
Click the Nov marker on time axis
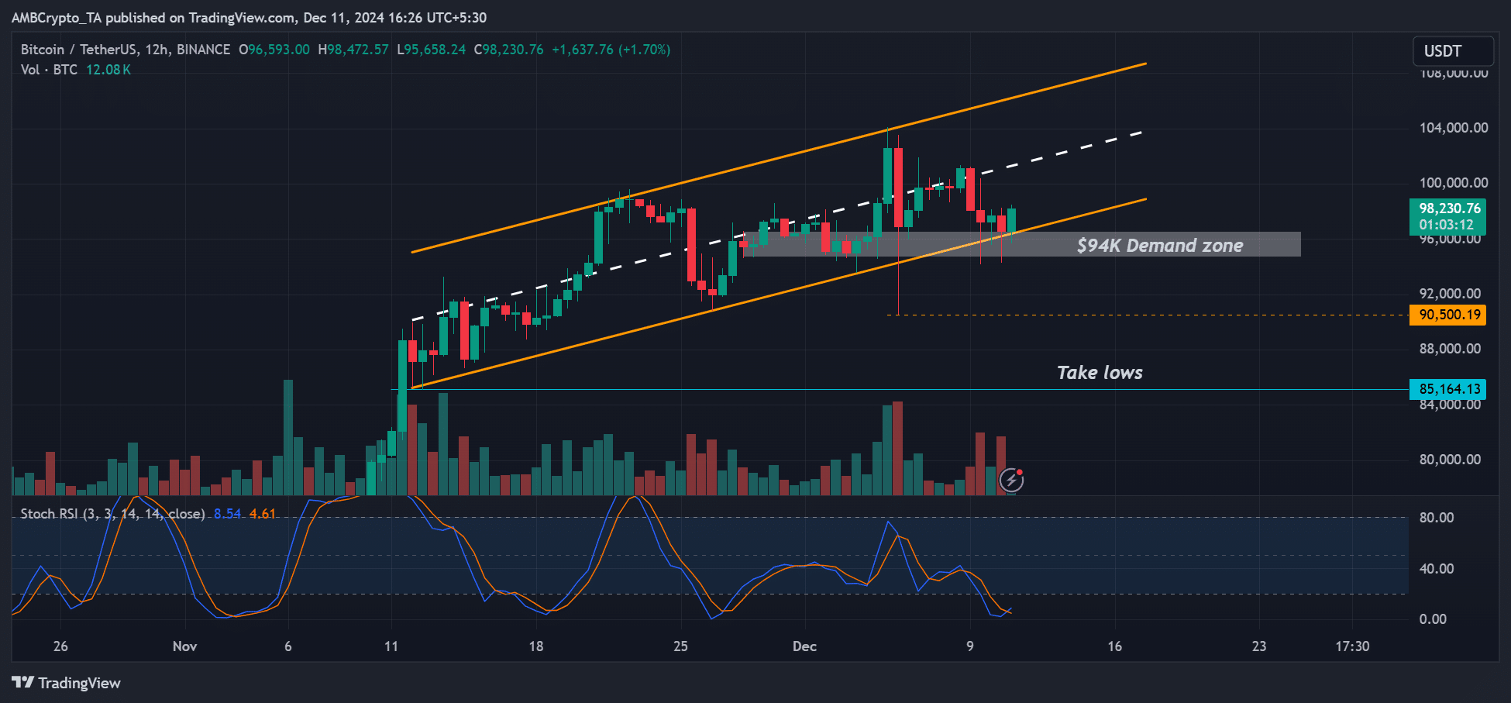(184, 646)
